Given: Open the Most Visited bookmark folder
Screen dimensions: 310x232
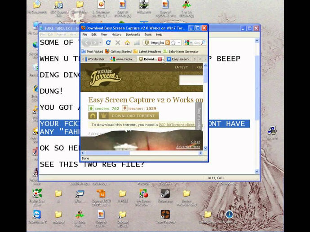Looking at the screenshot, I should (93, 52).
